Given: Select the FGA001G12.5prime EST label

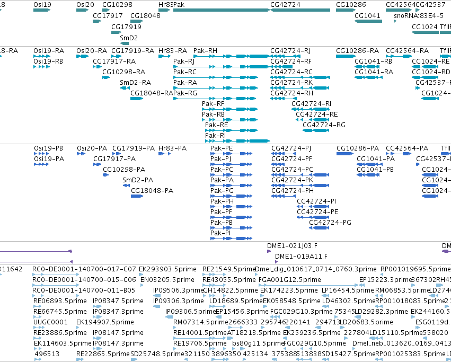Looking at the screenshot, I should point(290,280).
